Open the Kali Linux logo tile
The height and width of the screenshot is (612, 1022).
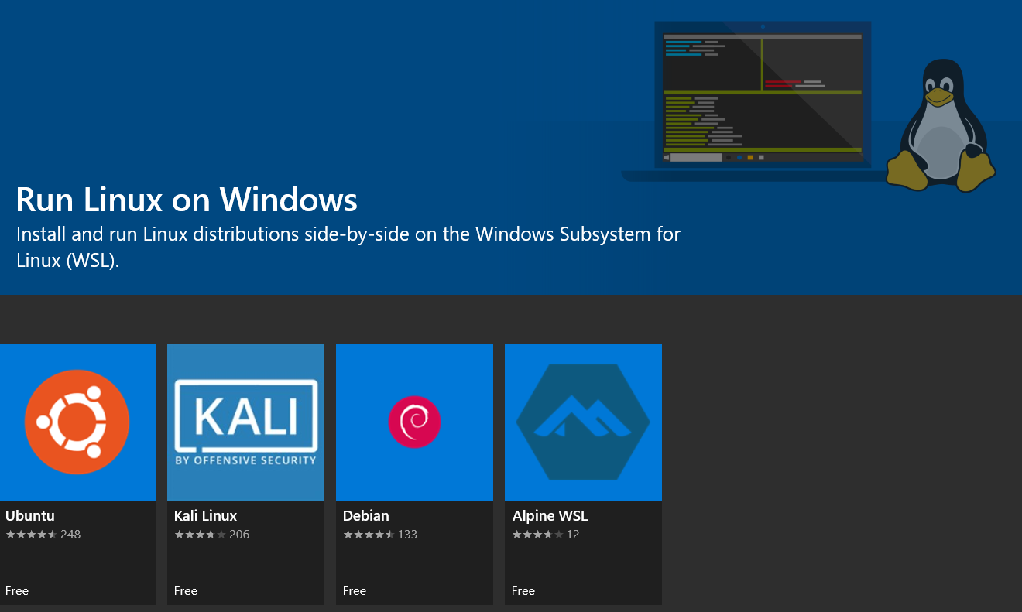tap(245, 422)
